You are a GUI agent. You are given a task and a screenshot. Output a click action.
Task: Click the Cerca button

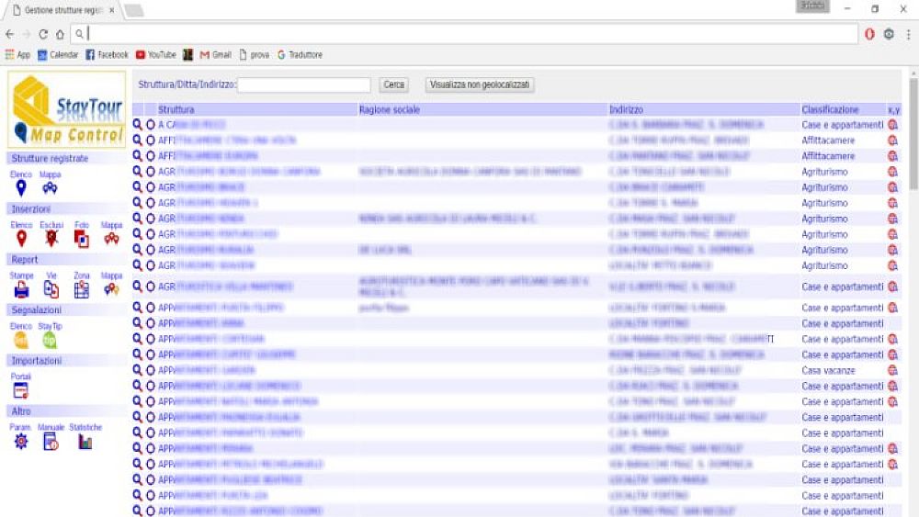tap(393, 84)
